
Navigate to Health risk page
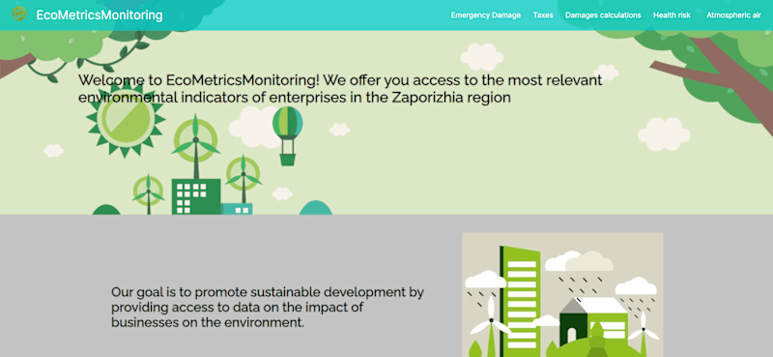[x=672, y=15]
